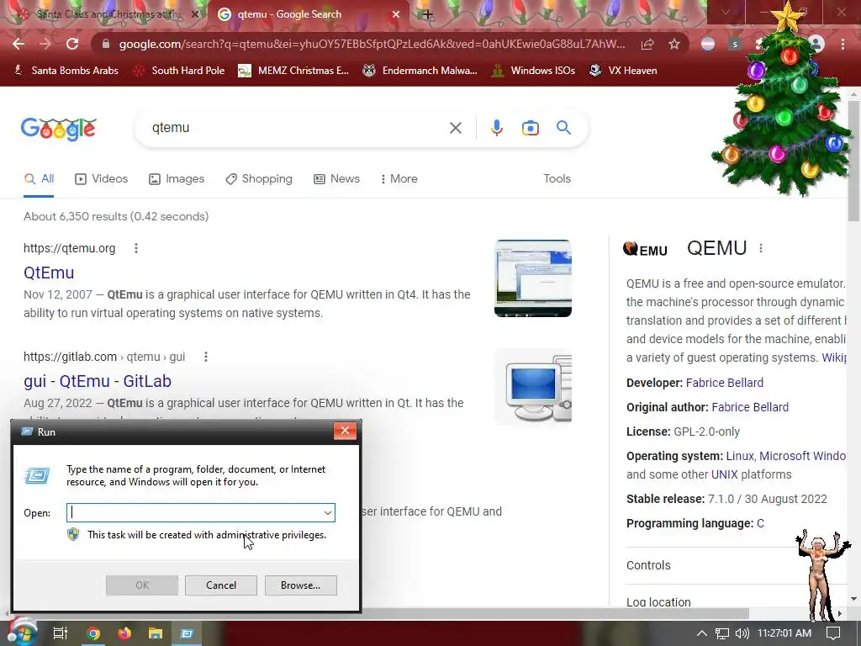Open more options beside the QEMU title
The image size is (861, 646).
(760, 248)
